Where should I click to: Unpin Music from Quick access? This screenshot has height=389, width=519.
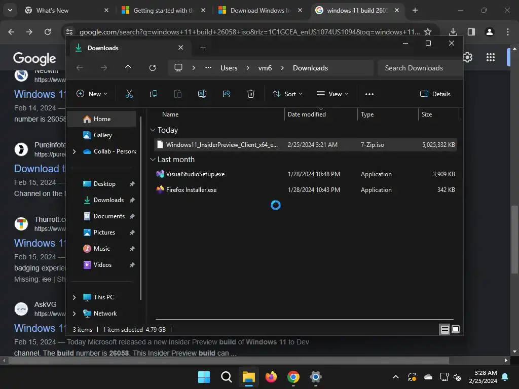pyautogui.click(x=132, y=249)
